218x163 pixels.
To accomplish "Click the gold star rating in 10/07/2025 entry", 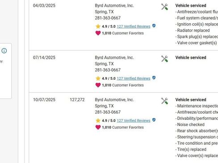I will pyautogui.click(x=98, y=120).
